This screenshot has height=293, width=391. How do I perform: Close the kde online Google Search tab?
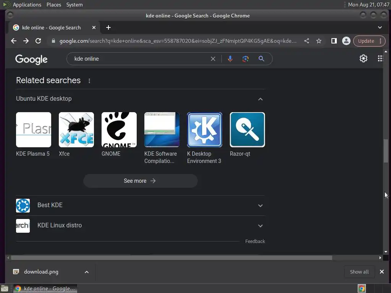pos(94,27)
